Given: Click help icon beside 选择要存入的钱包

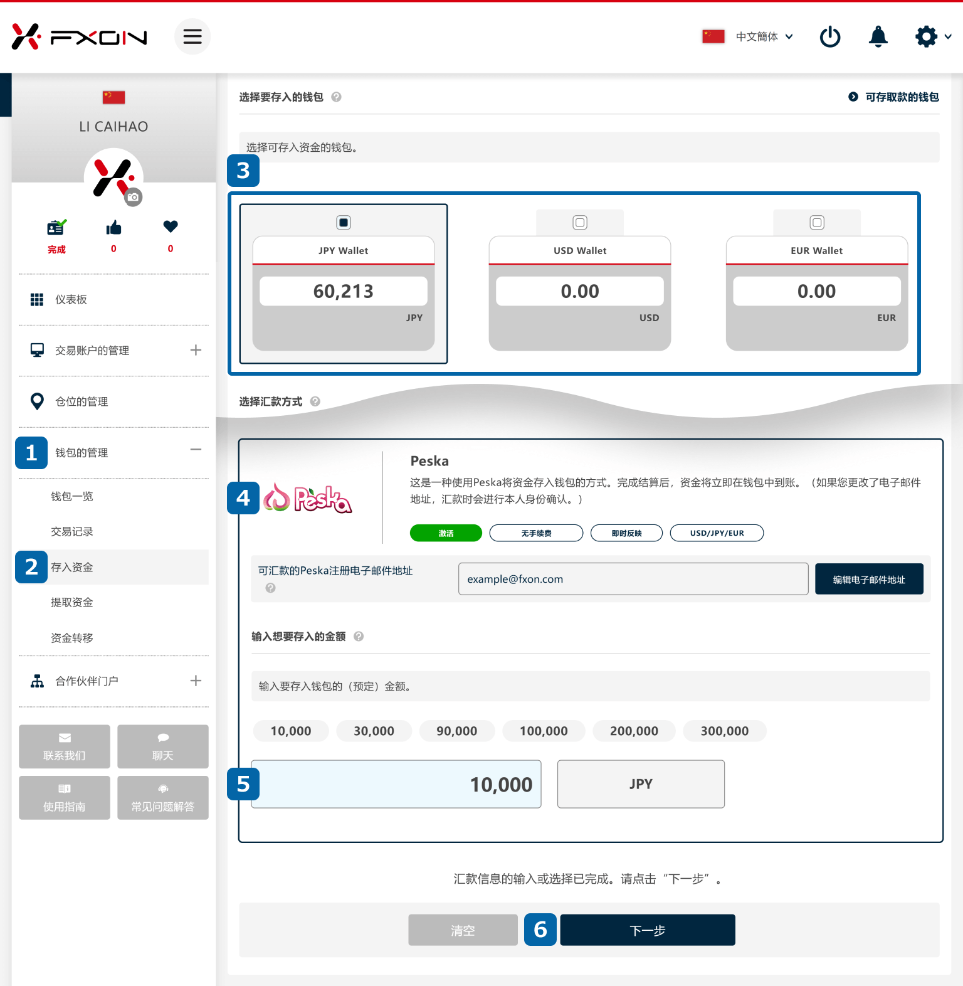Looking at the screenshot, I should [336, 97].
